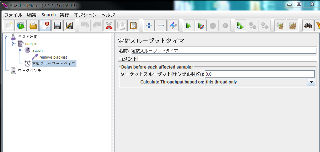Screen dimensions: 320x152
Task: Select the action sampler in tree
Action: (37, 50)
